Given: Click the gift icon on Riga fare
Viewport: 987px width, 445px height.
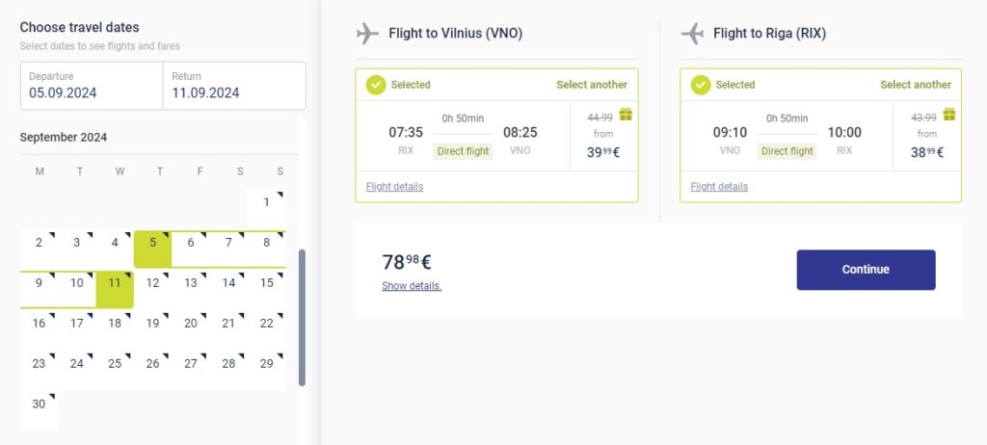Looking at the screenshot, I should coord(949,115).
